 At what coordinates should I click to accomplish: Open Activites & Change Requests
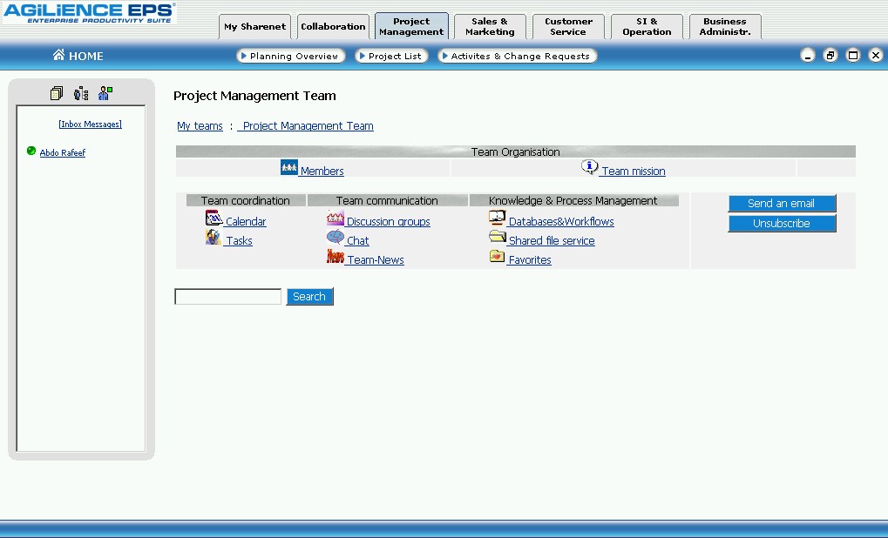coord(518,56)
